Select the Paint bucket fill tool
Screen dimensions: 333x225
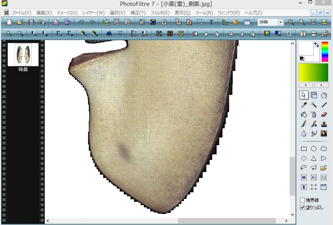click(304, 114)
